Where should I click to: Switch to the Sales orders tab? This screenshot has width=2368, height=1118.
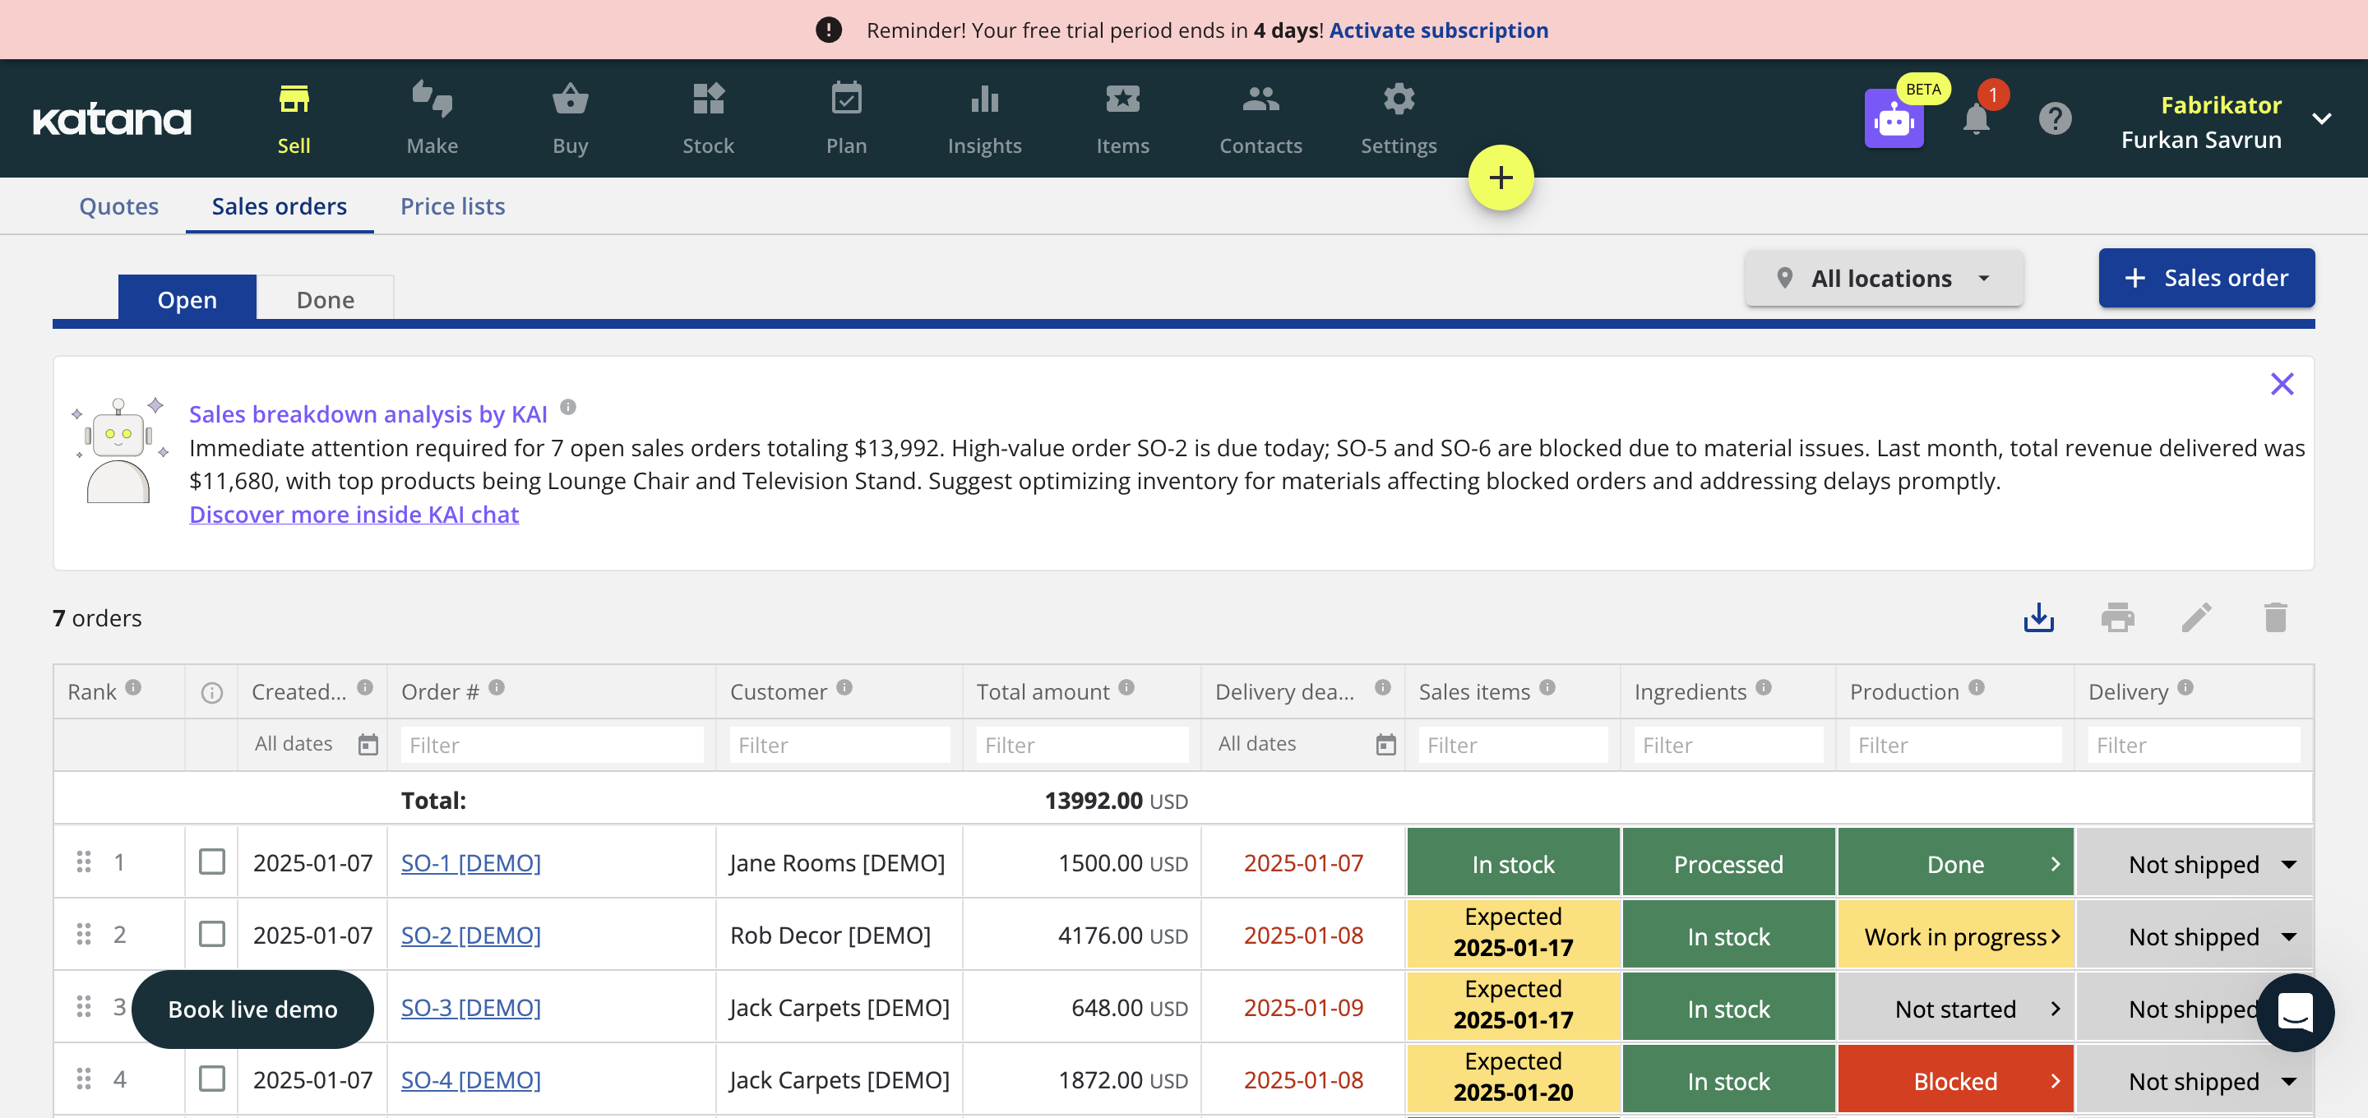(x=280, y=206)
